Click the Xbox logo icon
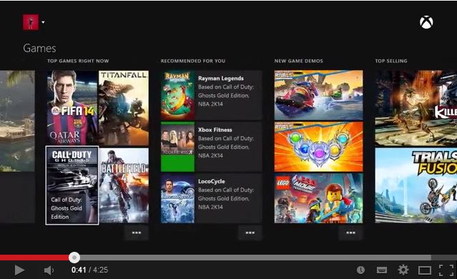 tap(426, 22)
